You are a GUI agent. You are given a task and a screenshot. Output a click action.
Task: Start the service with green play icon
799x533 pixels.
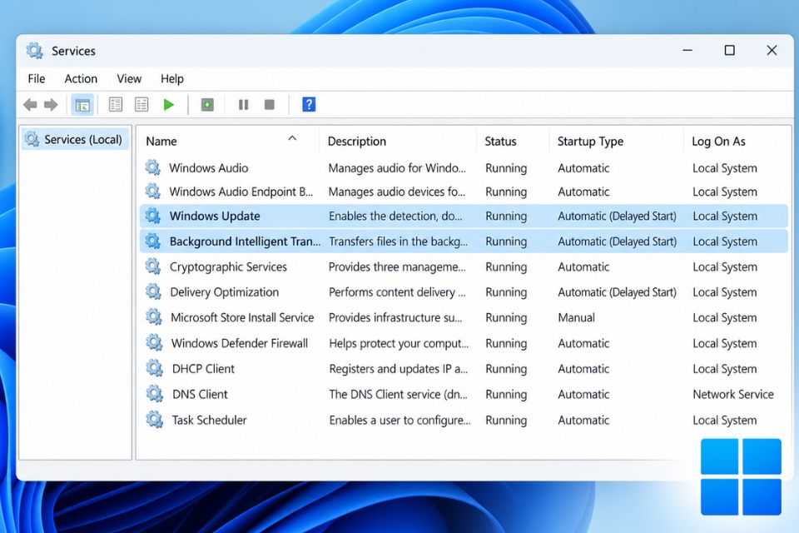pyautogui.click(x=169, y=105)
